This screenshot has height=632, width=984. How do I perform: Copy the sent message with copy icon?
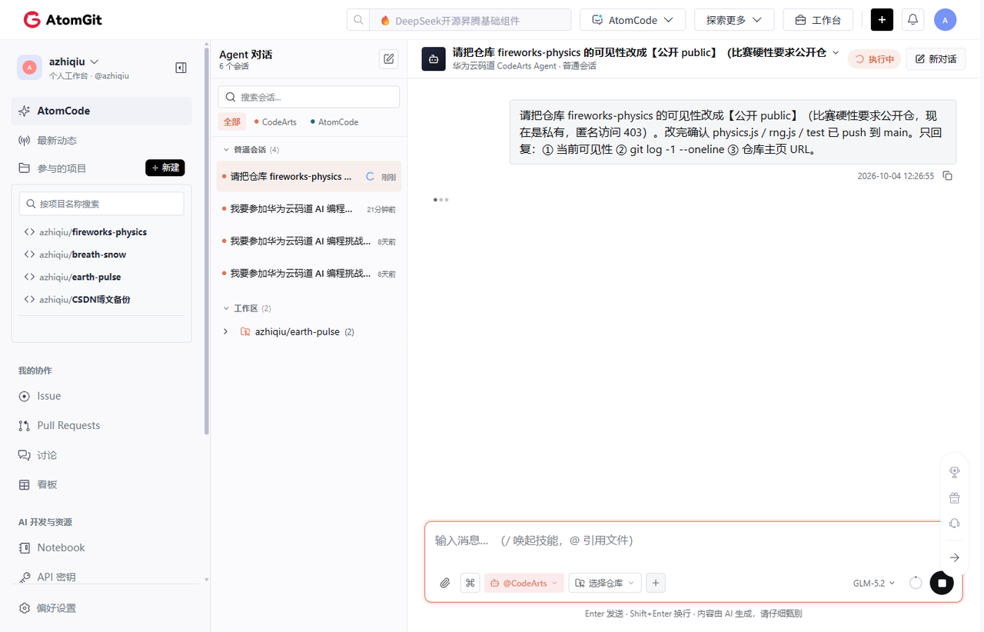(x=947, y=176)
